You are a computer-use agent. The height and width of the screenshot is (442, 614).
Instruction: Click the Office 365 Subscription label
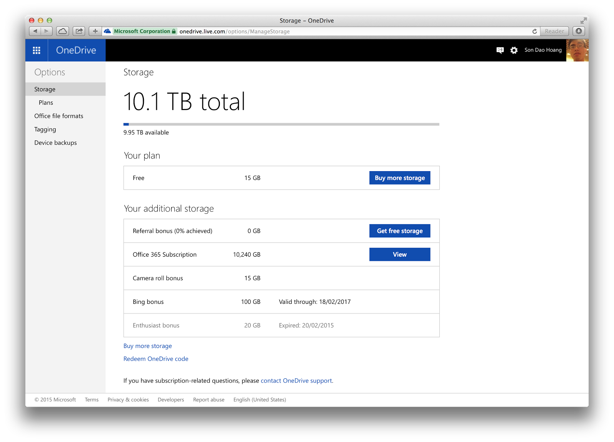click(x=165, y=255)
